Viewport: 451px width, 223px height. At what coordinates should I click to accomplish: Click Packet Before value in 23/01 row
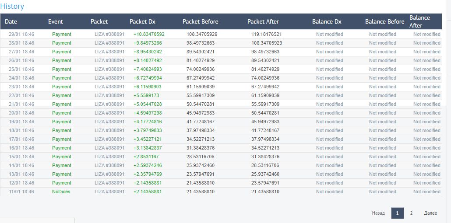click(x=201, y=87)
